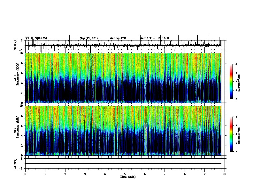The height and width of the screenshot is (195, 253).
Task: Click the "6" kHz tick on ch.1 spectrogram
Action: coord(22,73)
